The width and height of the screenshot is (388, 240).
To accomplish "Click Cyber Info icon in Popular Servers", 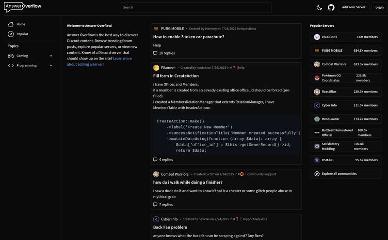I will tap(317, 105).
